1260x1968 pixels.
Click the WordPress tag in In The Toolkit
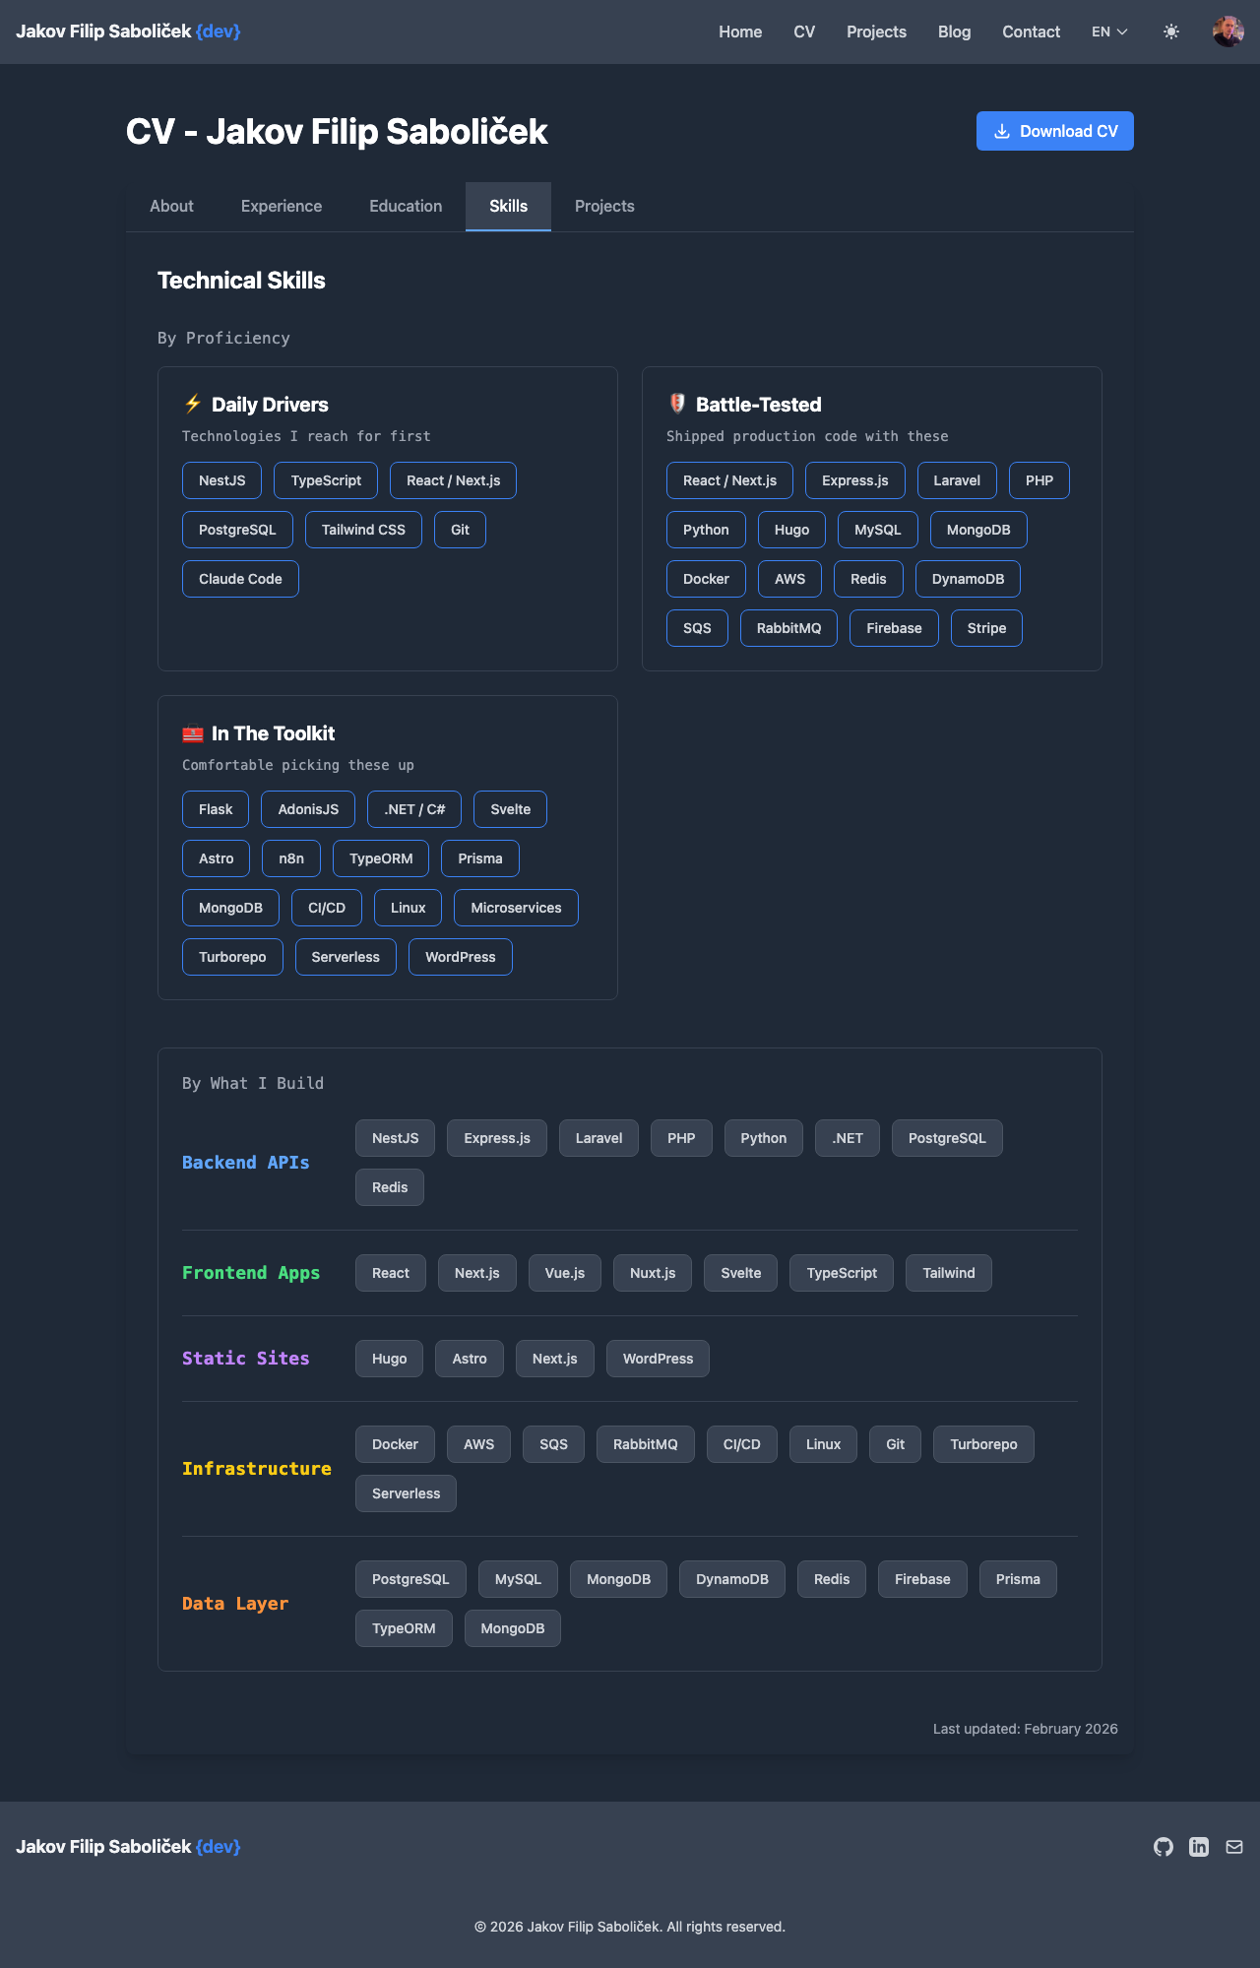tap(461, 957)
